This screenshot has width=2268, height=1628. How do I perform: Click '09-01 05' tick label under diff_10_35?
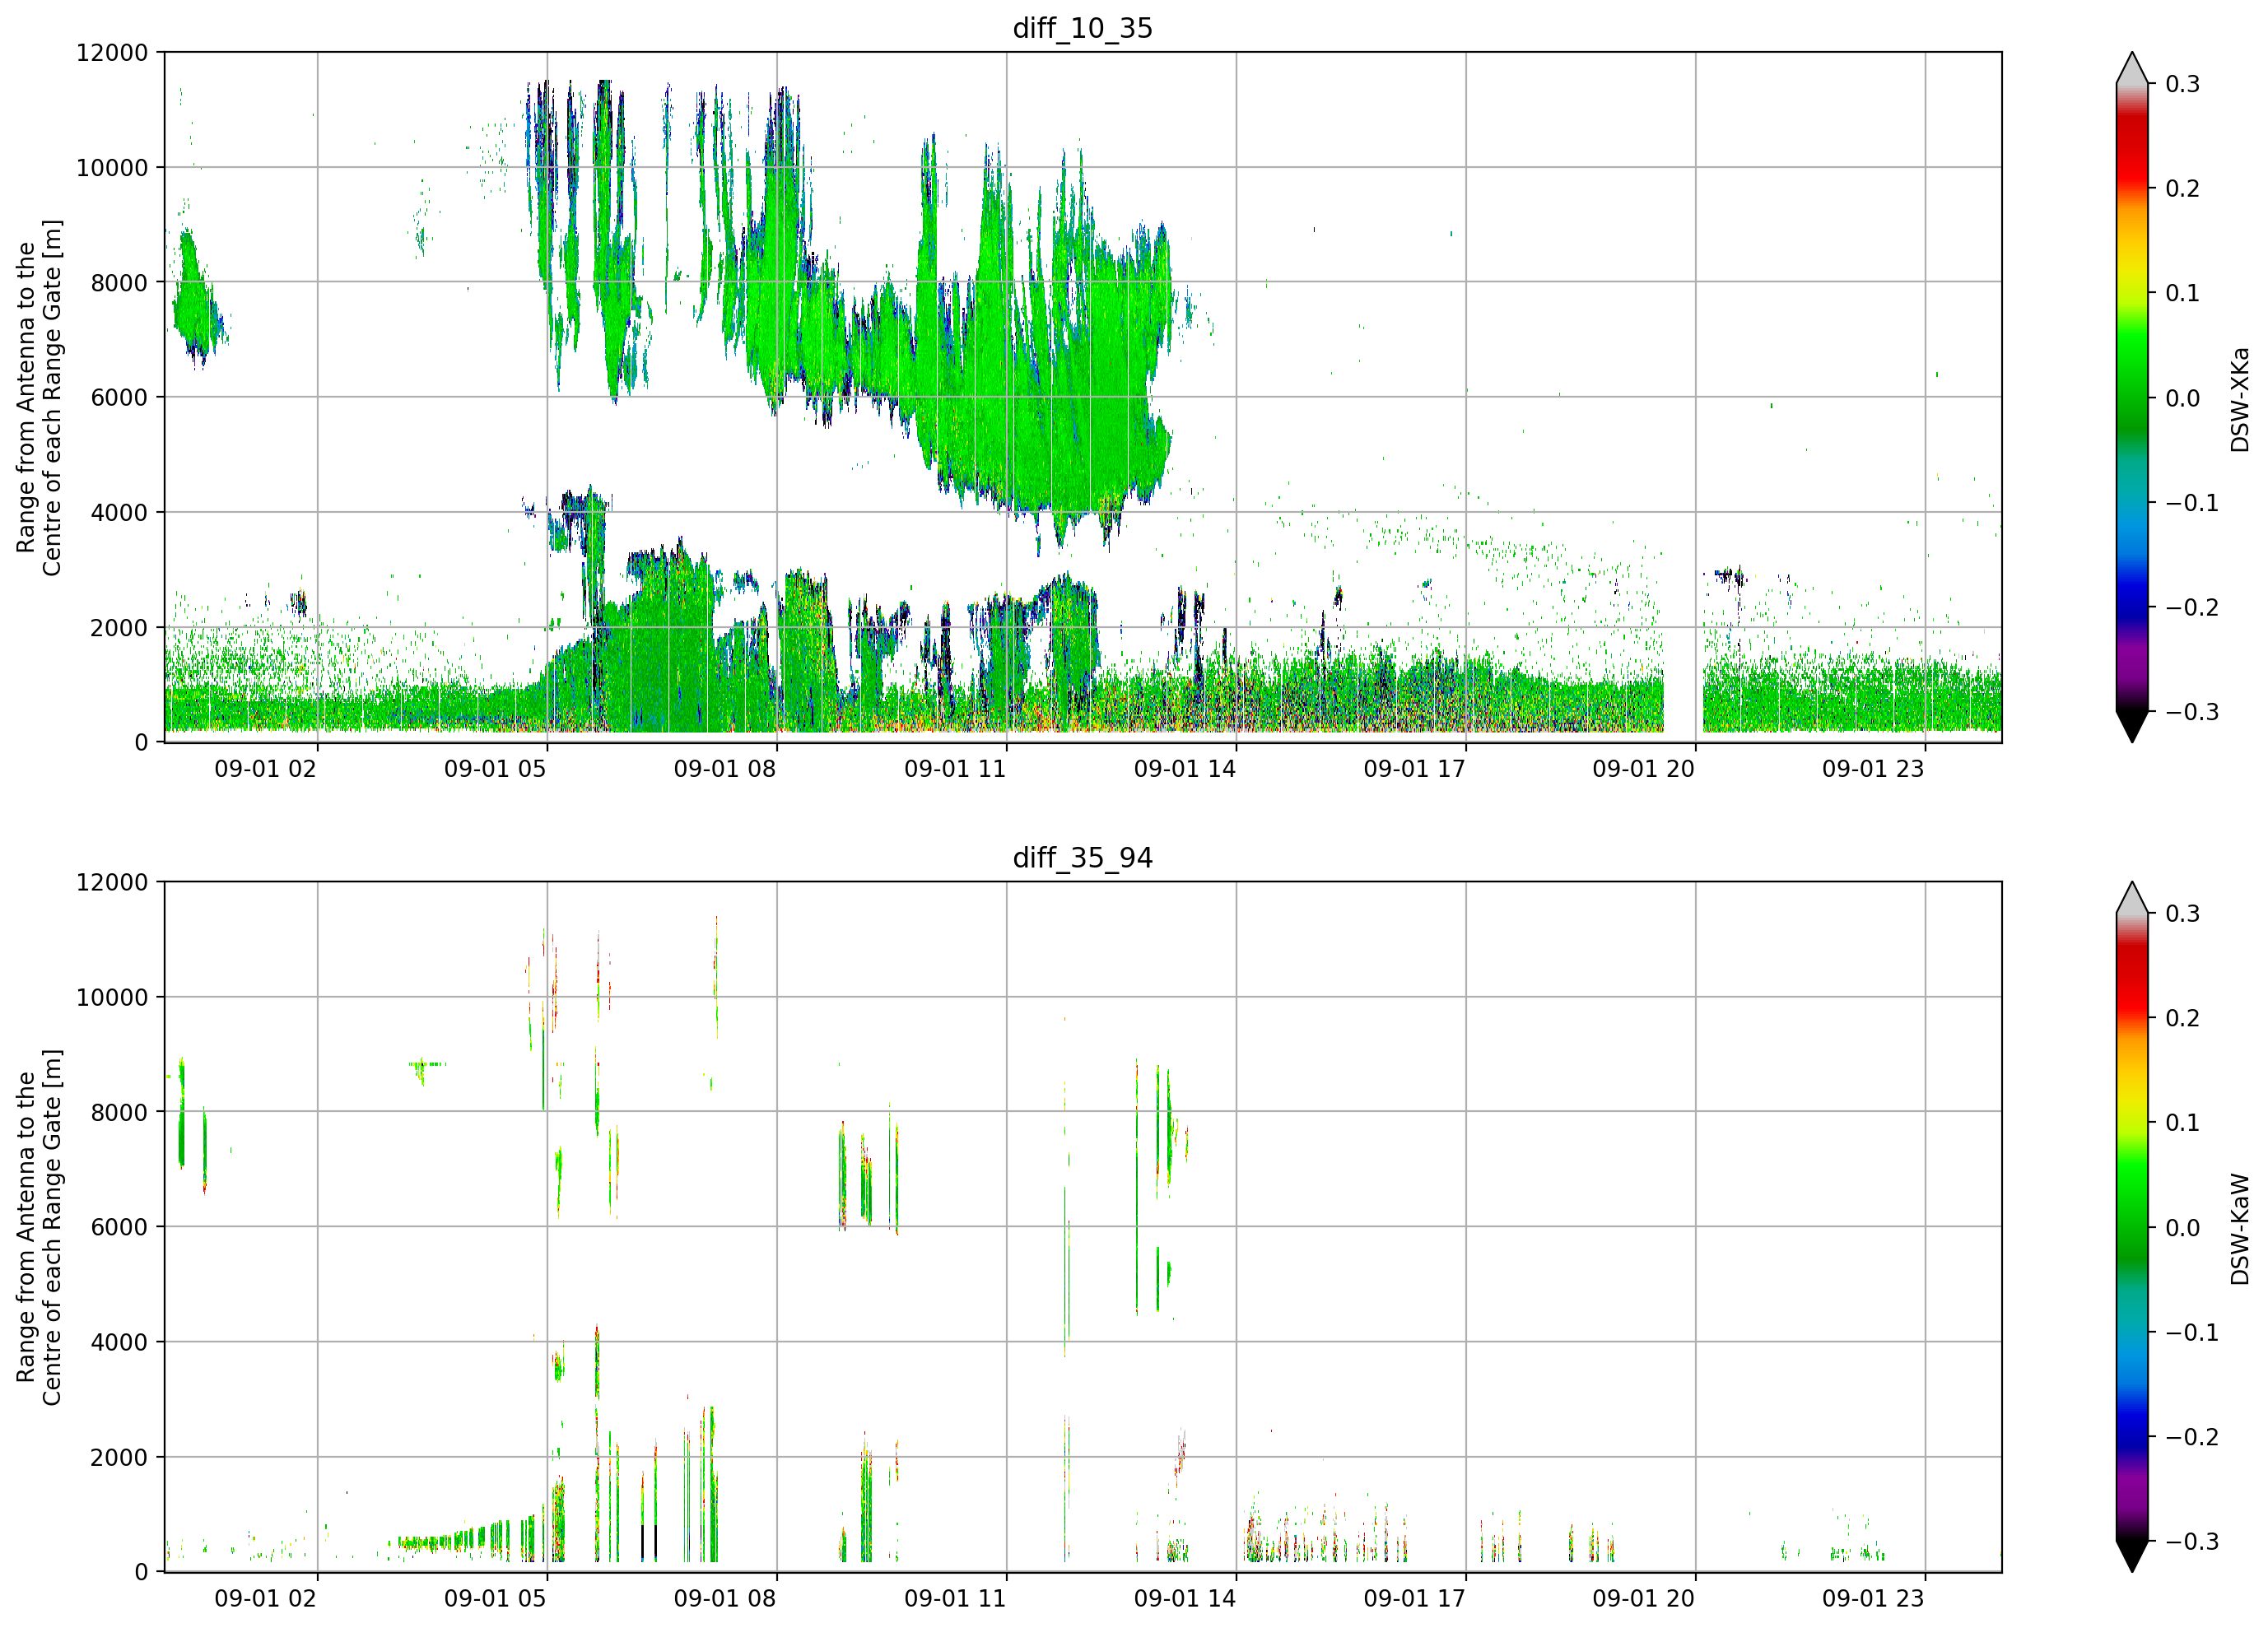coord(495,769)
